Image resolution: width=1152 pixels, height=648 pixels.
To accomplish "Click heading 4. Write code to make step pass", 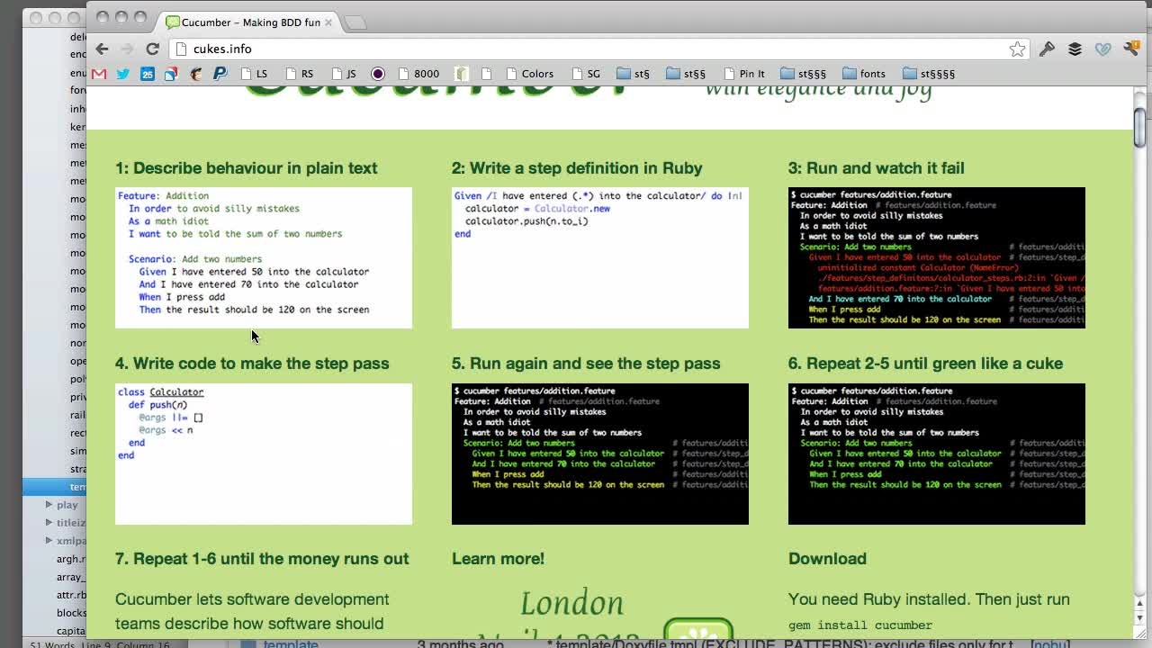I will (252, 364).
